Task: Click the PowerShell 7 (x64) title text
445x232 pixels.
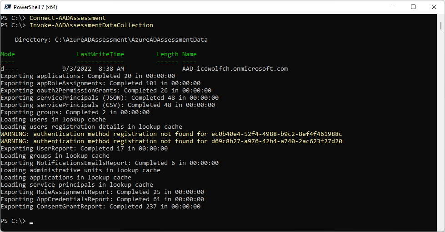Action: (35, 7)
